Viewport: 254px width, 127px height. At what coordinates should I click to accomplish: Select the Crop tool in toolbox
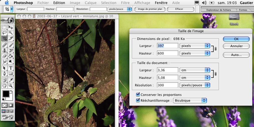pos(5,38)
